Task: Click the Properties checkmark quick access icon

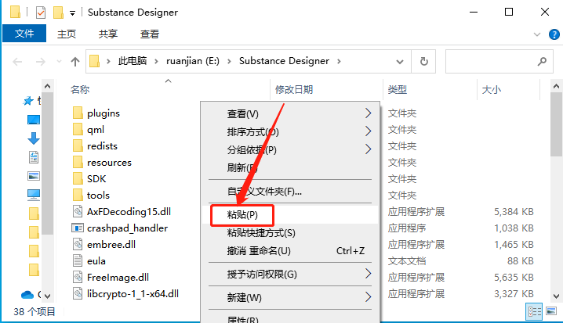Action: tap(41, 13)
